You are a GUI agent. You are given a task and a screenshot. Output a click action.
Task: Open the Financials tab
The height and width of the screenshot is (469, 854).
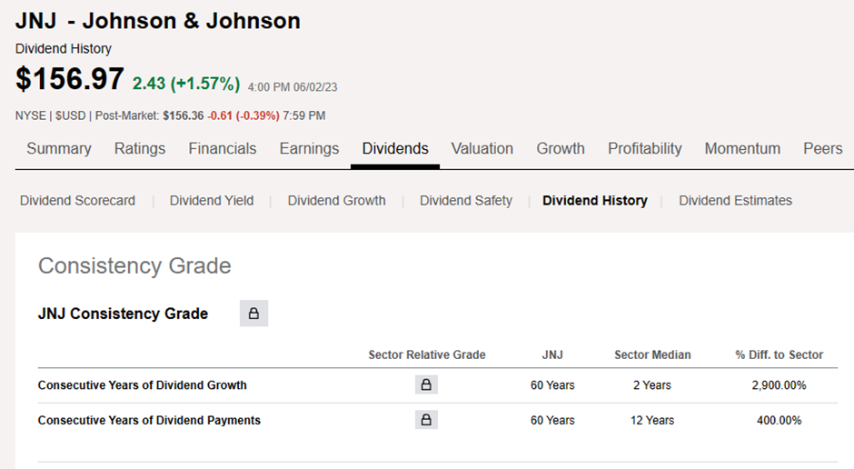tap(223, 149)
